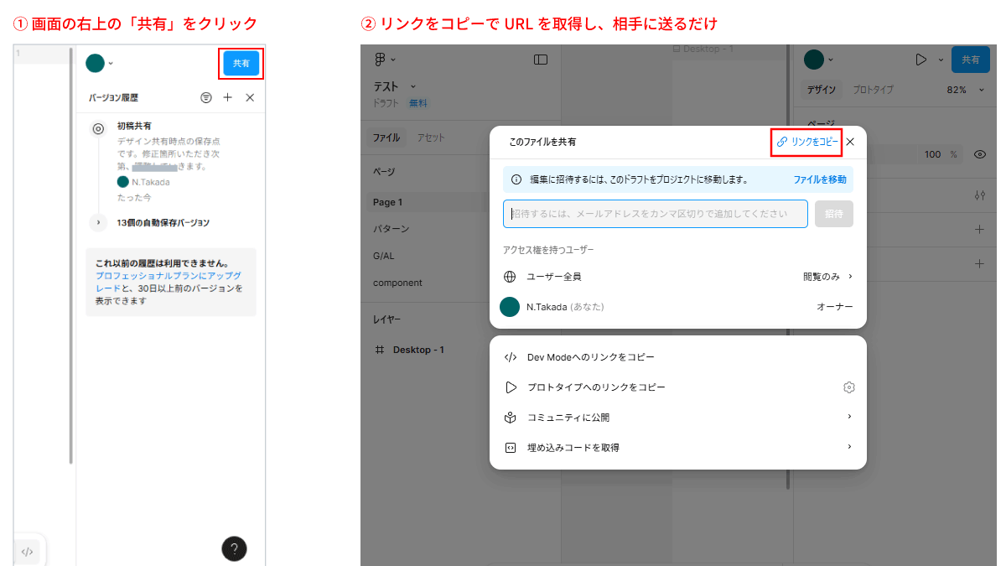Select 埋め込みコードを取得 option

point(573,448)
